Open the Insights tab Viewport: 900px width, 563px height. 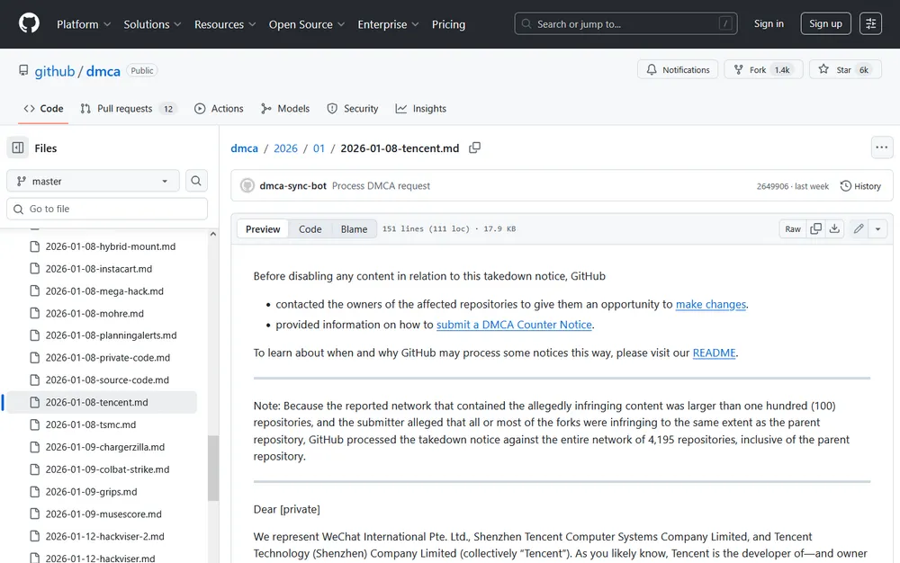coord(420,108)
